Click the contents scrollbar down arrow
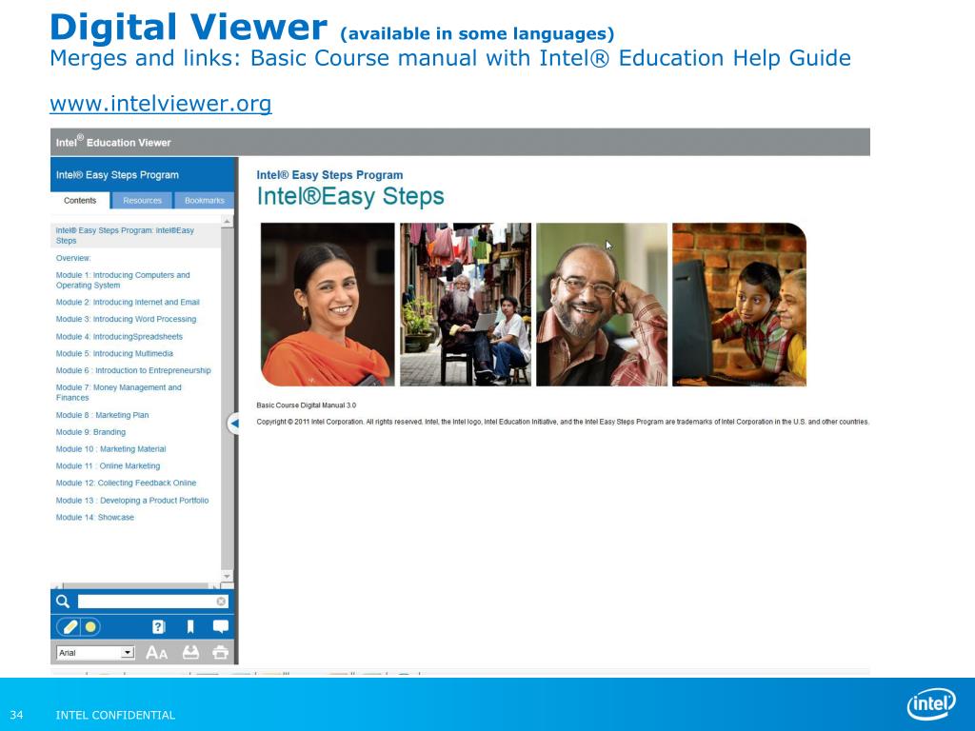975x731 pixels. coord(227,576)
